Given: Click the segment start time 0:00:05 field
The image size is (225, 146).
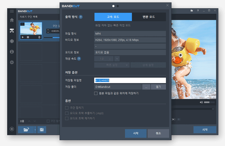Looking at the screenshot, I should pyautogui.click(x=55, y=31).
